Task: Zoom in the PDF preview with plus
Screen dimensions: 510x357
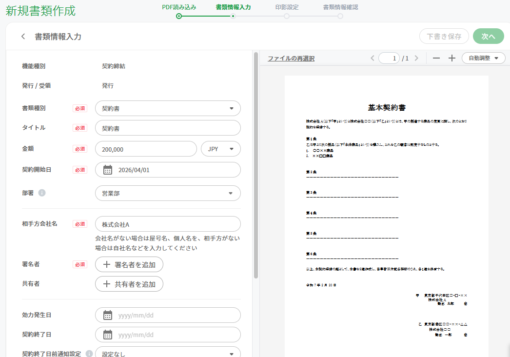Action: (x=452, y=58)
